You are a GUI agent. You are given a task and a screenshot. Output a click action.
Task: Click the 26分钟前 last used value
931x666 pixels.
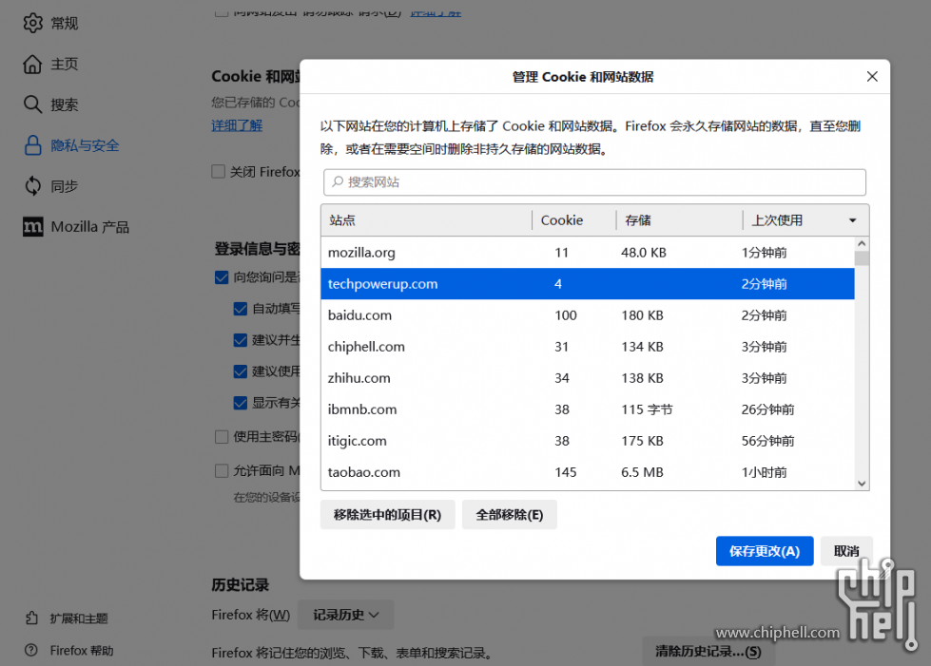click(x=767, y=409)
